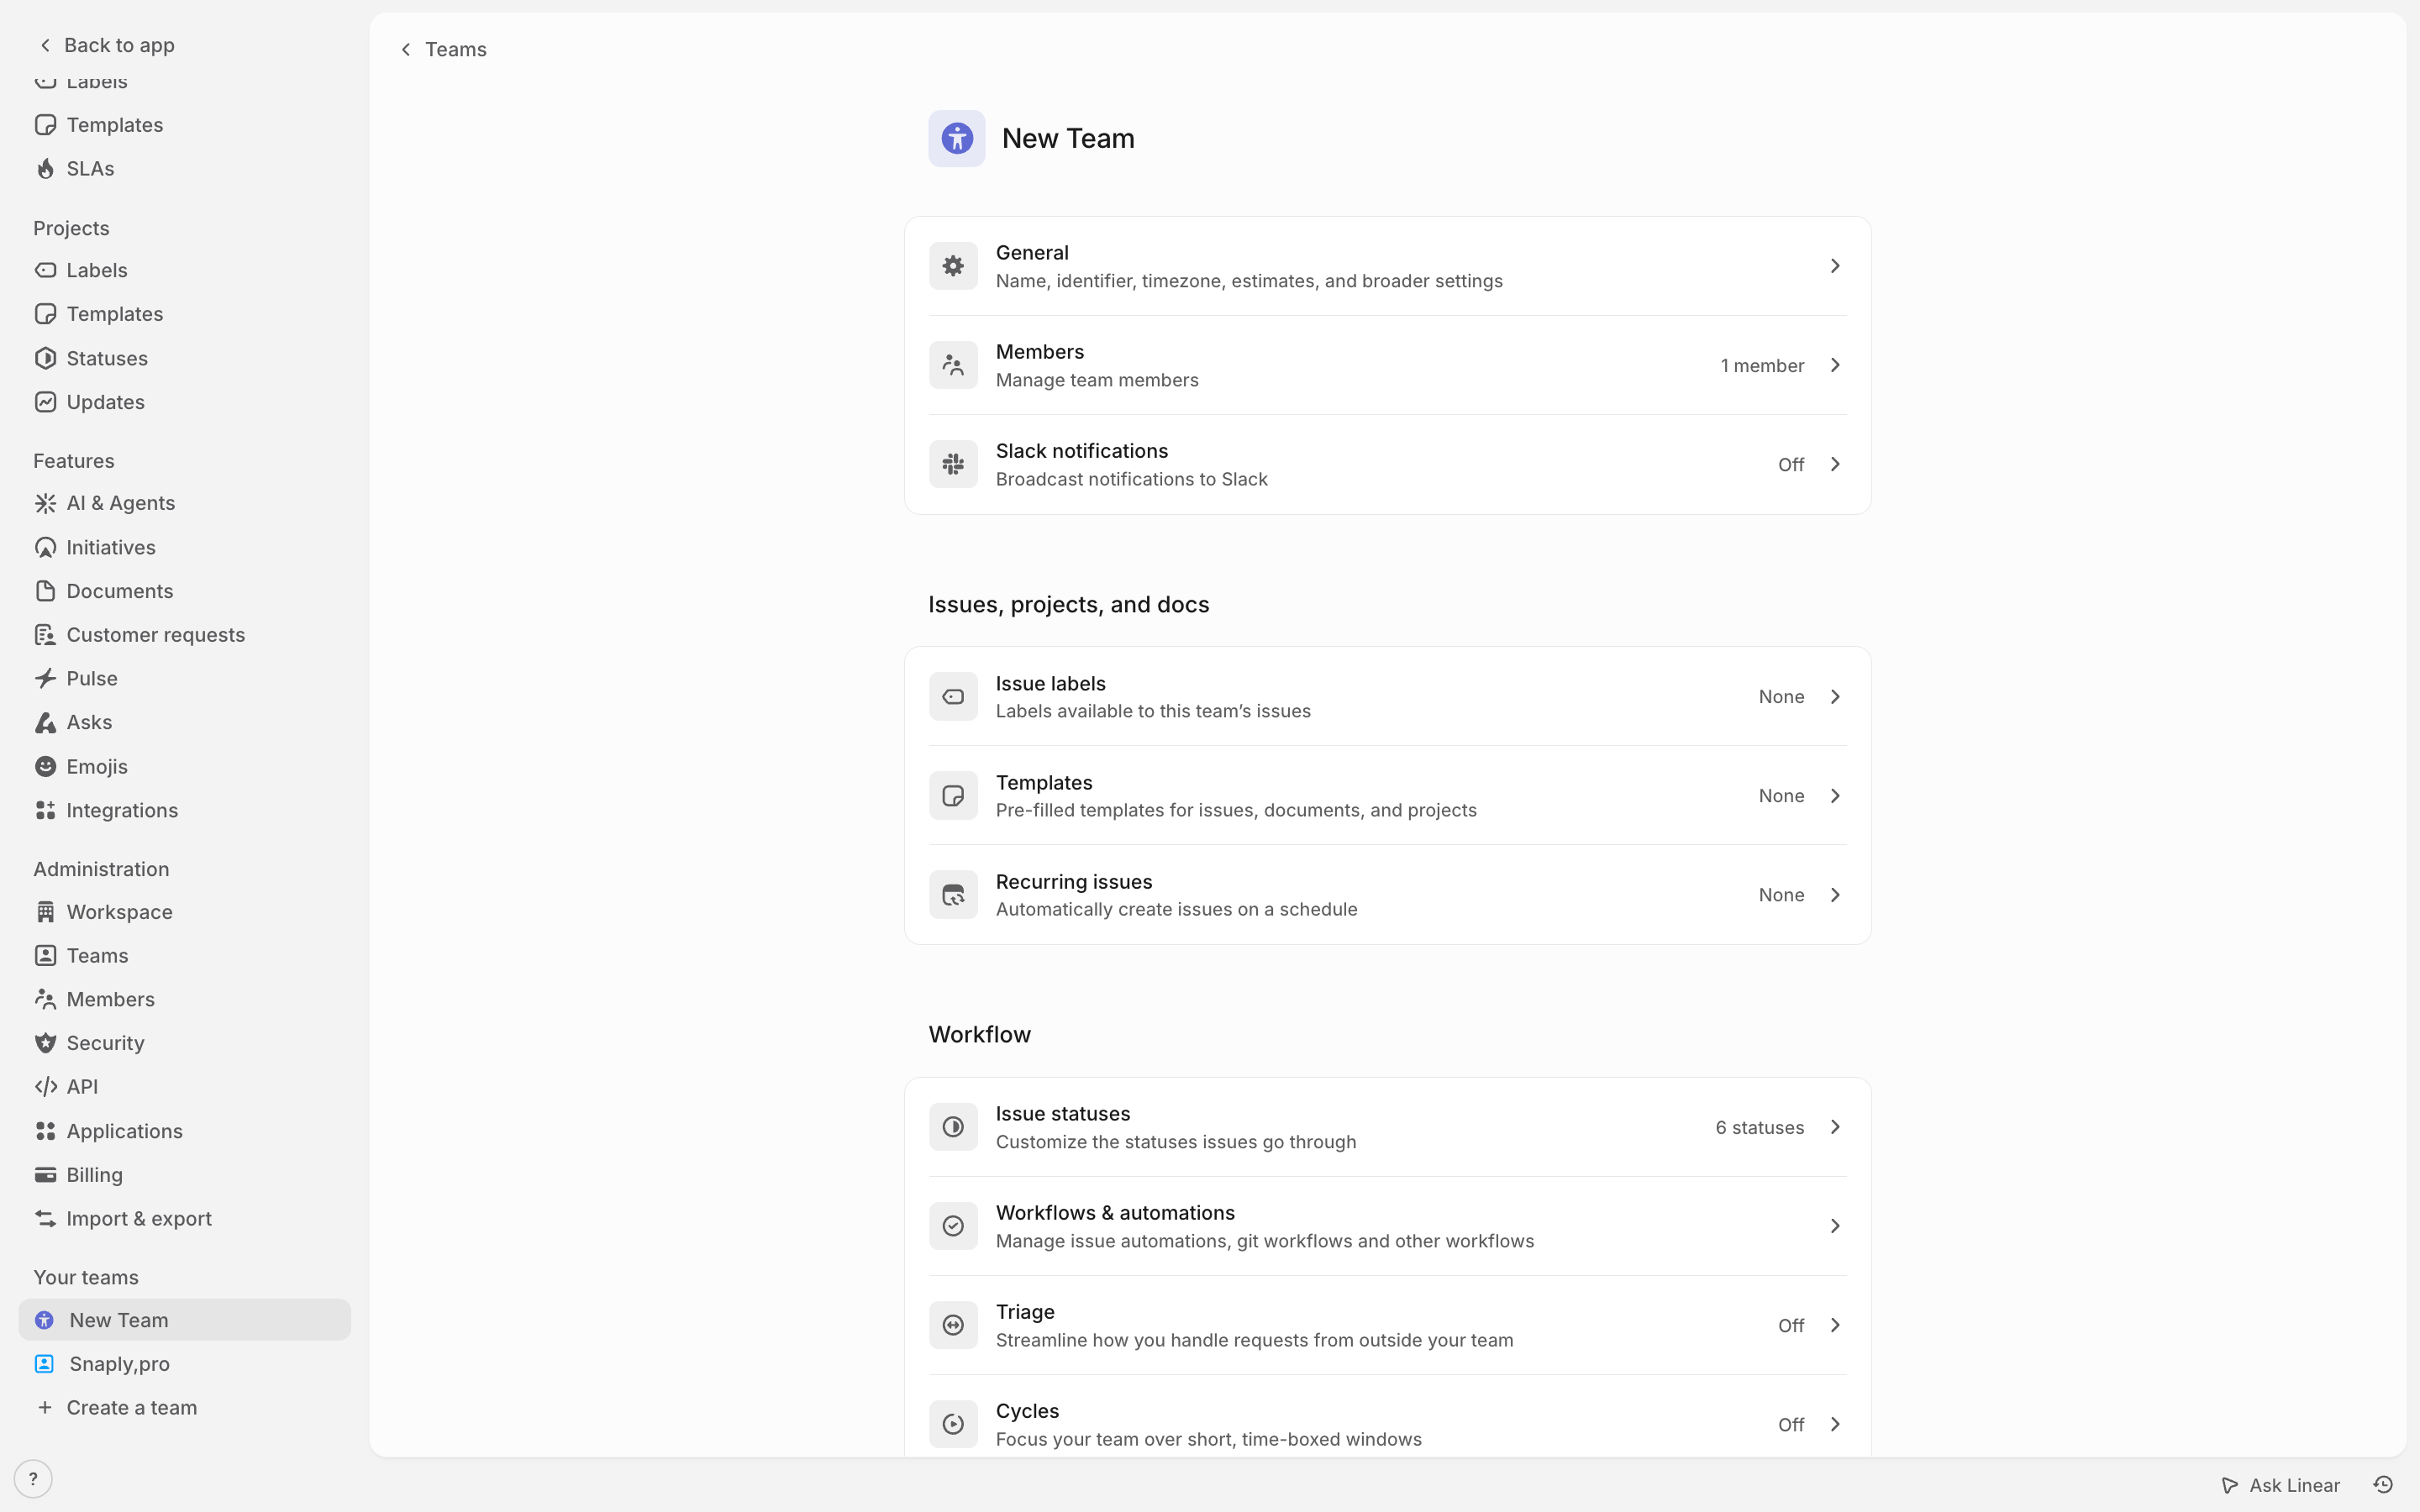Click the Initiatives icon in sidebar
Viewport: 2420px width, 1512px height.
45,547
